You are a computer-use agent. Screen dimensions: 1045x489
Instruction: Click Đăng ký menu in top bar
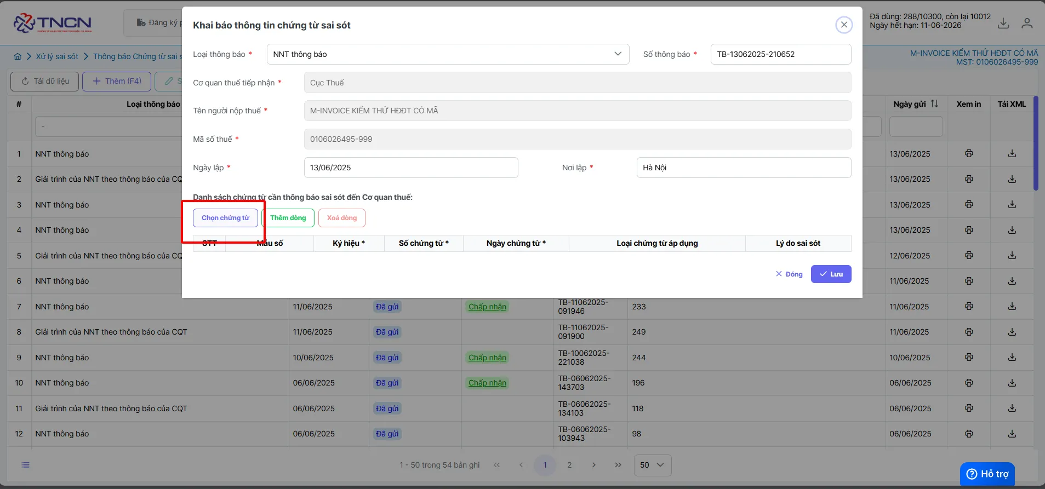[x=159, y=22]
